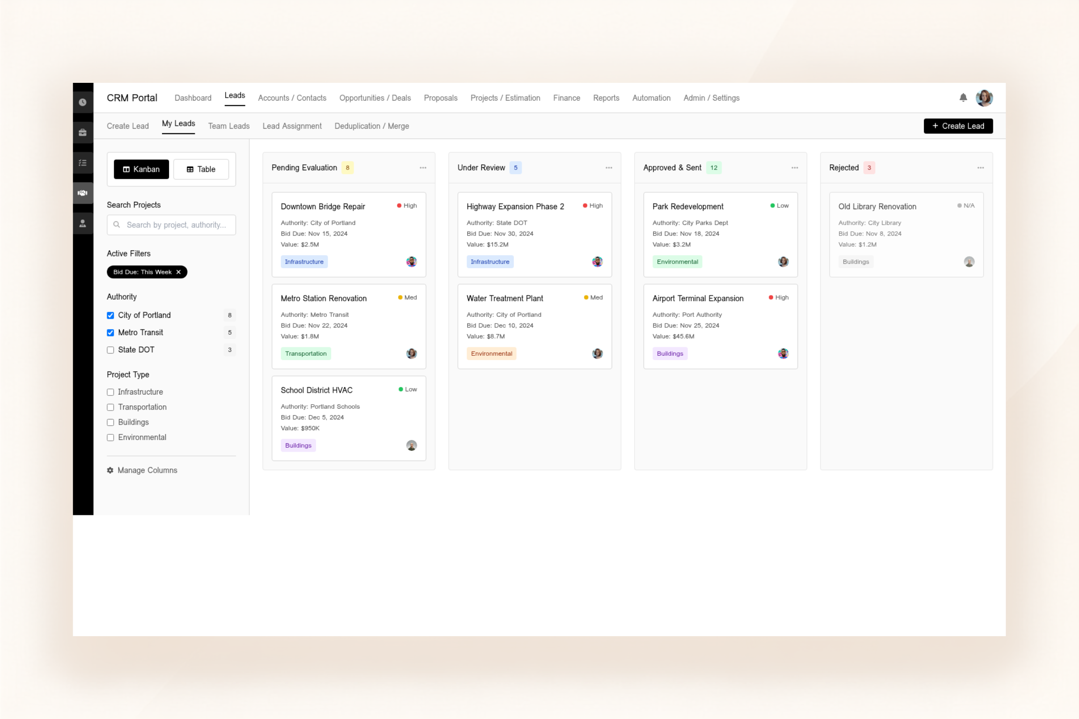Enable the Infrastructure project type checkbox
Viewport: 1079px width, 719px height.
pyautogui.click(x=111, y=392)
